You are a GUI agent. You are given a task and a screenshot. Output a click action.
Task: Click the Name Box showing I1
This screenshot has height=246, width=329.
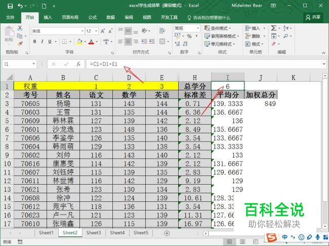[x=19, y=64]
